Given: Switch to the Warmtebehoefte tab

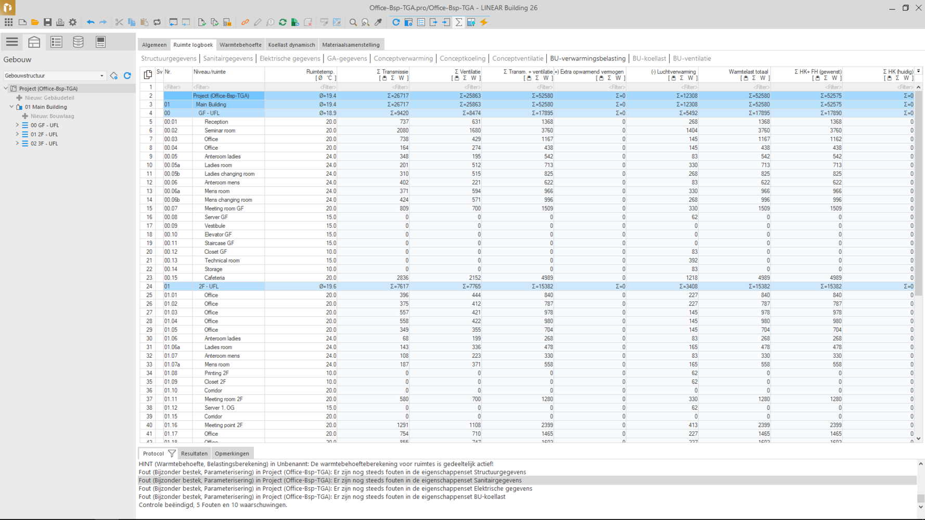Looking at the screenshot, I should pos(240,45).
